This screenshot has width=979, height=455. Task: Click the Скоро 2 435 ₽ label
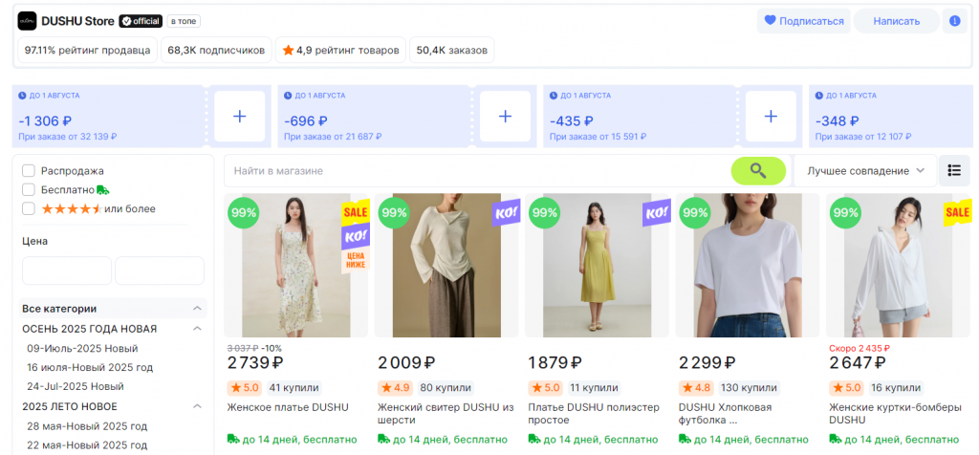[x=859, y=348]
